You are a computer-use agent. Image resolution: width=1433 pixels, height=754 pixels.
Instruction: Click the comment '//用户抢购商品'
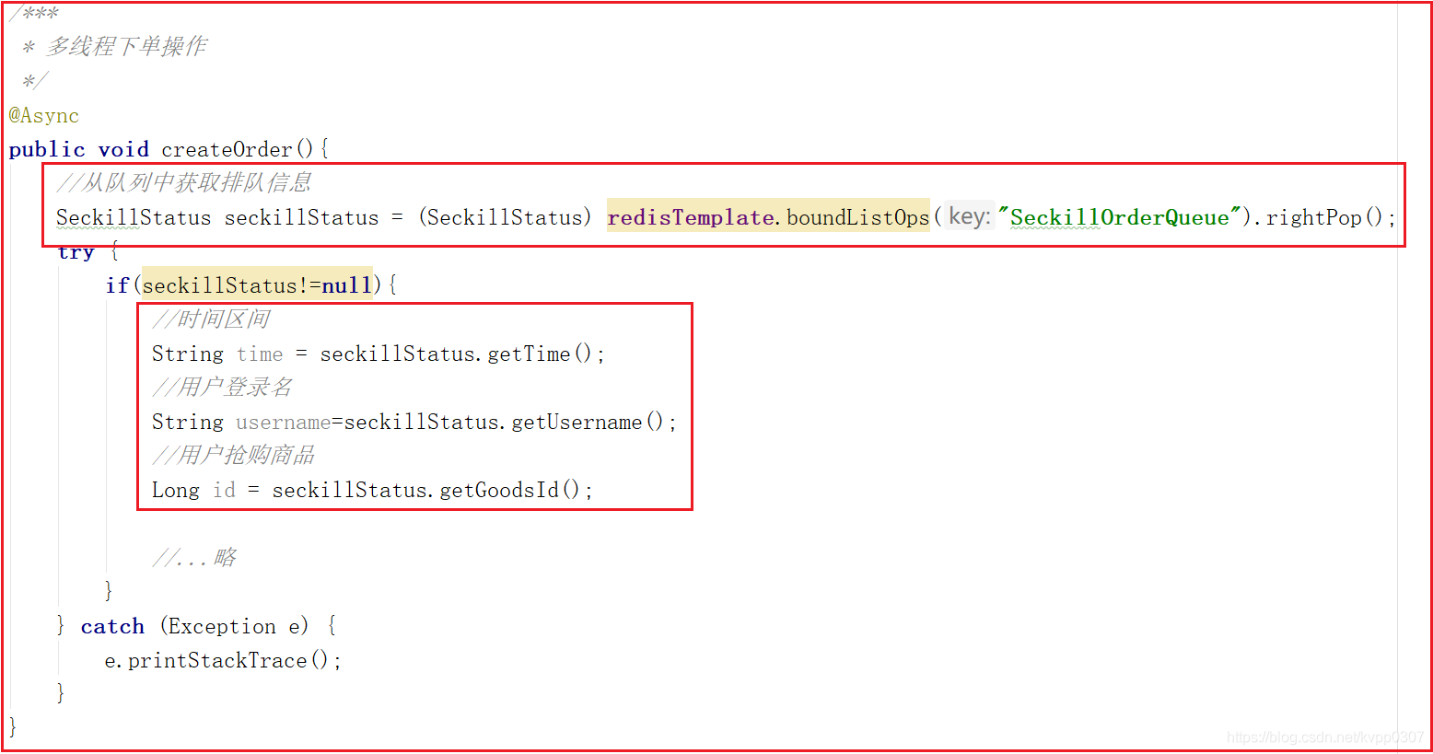pyautogui.click(x=234, y=456)
